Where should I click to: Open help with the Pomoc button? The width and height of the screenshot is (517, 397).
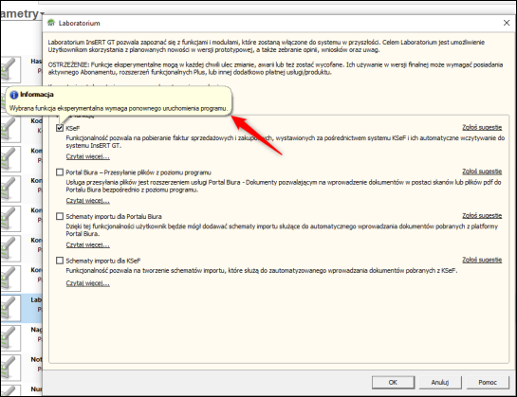point(488,382)
